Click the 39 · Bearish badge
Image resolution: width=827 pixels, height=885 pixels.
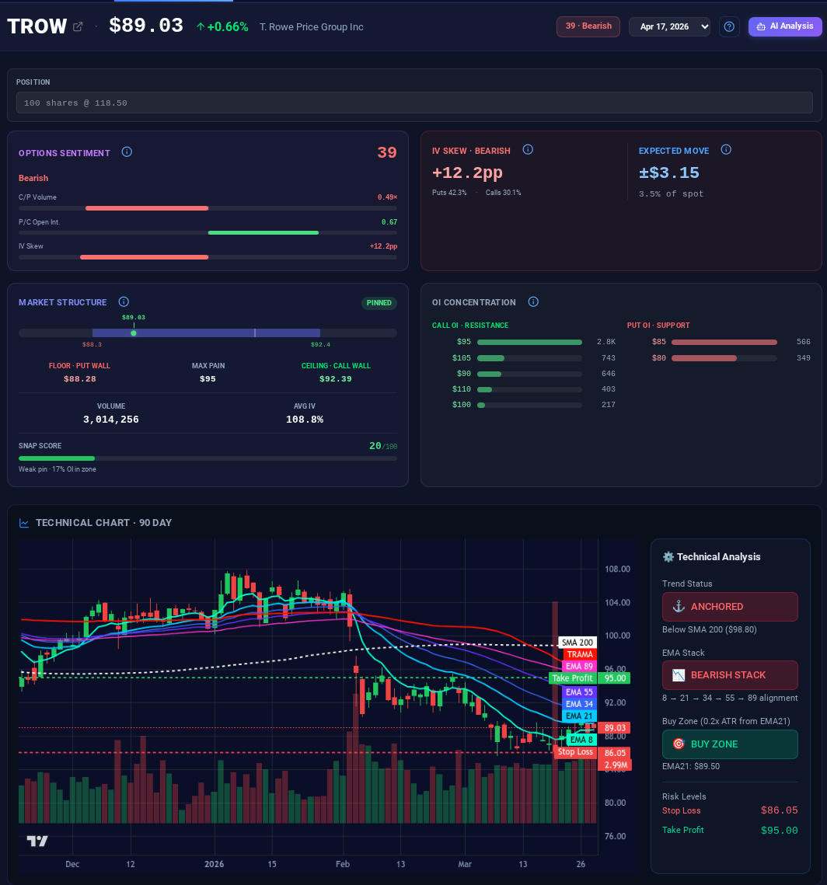pyautogui.click(x=588, y=26)
